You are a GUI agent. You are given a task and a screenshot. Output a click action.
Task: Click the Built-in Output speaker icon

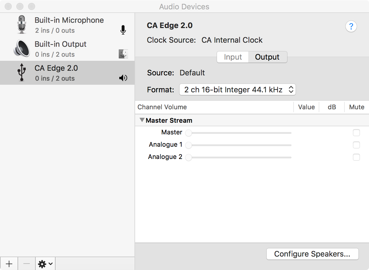pos(22,49)
